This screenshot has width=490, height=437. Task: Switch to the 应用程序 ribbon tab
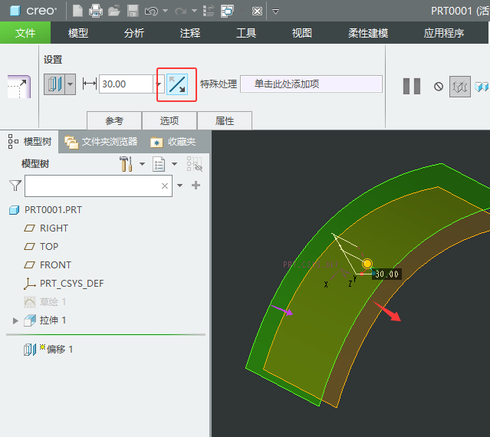[x=444, y=33]
